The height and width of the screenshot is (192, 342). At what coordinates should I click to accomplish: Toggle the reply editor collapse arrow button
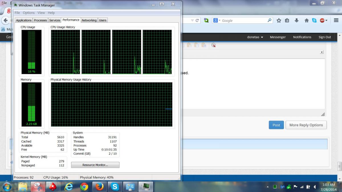pyautogui.click(x=322, y=52)
